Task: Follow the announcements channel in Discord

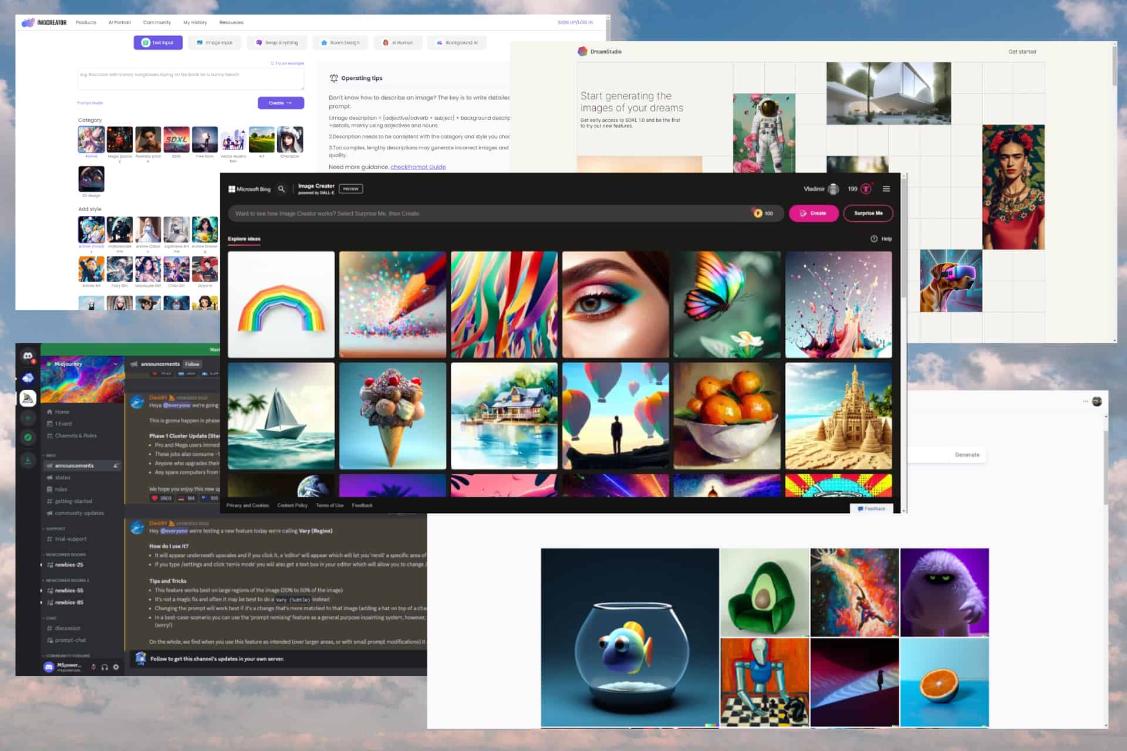Action: pos(192,364)
